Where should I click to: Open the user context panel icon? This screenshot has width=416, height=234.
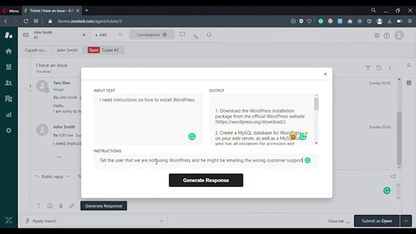pos(409,65)
